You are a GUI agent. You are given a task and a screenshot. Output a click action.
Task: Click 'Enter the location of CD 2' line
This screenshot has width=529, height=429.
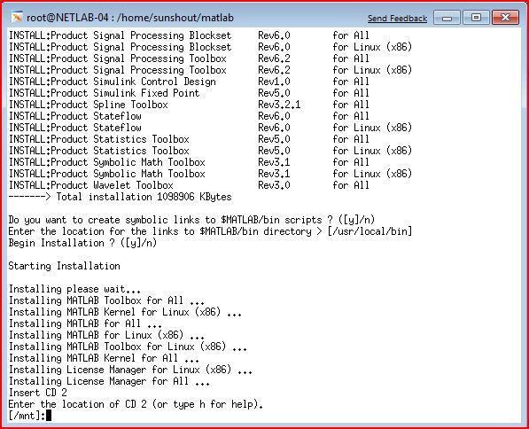(136, 404)
